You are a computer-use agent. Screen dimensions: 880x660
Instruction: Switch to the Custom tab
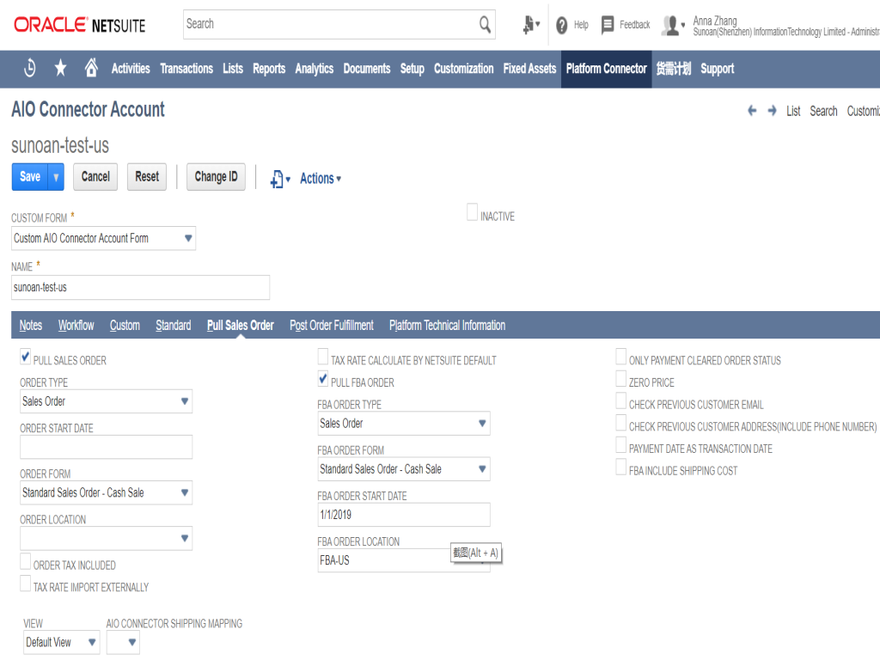(125, 326)
